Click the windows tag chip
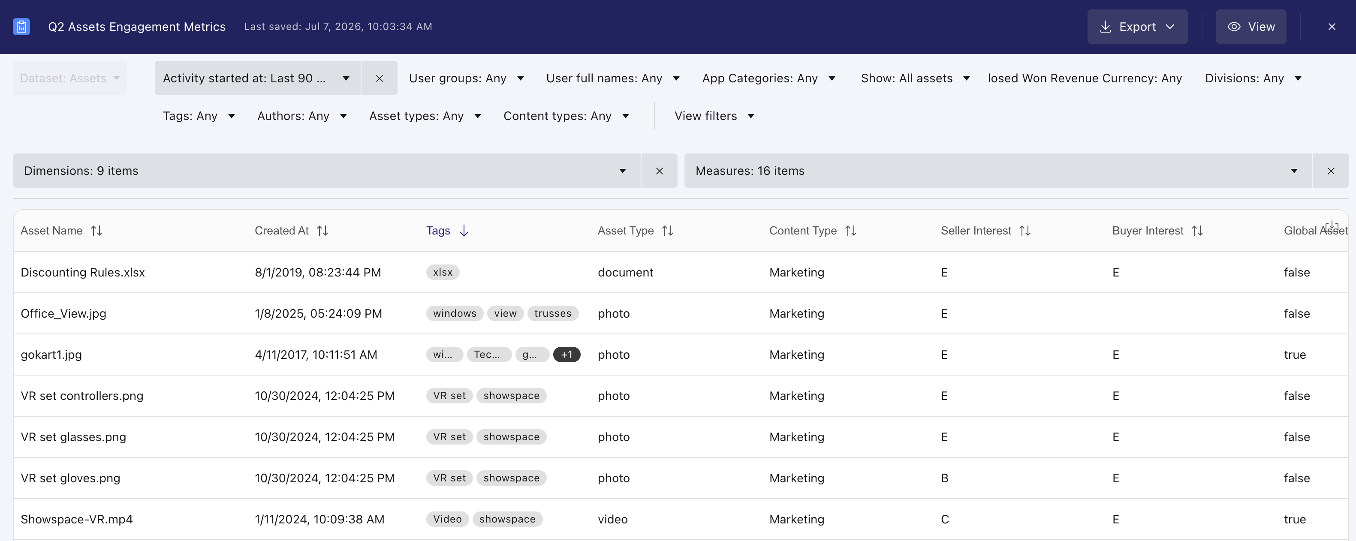Viewport: 1356px width, 541px height. 455,313
